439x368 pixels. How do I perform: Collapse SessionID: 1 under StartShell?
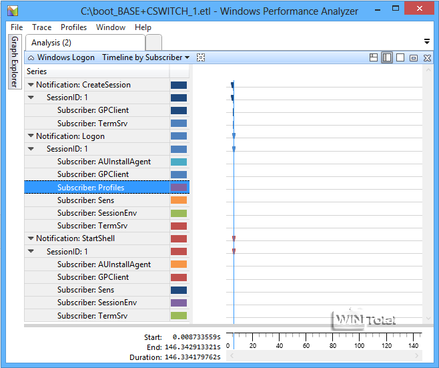pyautogui.click(x=31, y=251)
